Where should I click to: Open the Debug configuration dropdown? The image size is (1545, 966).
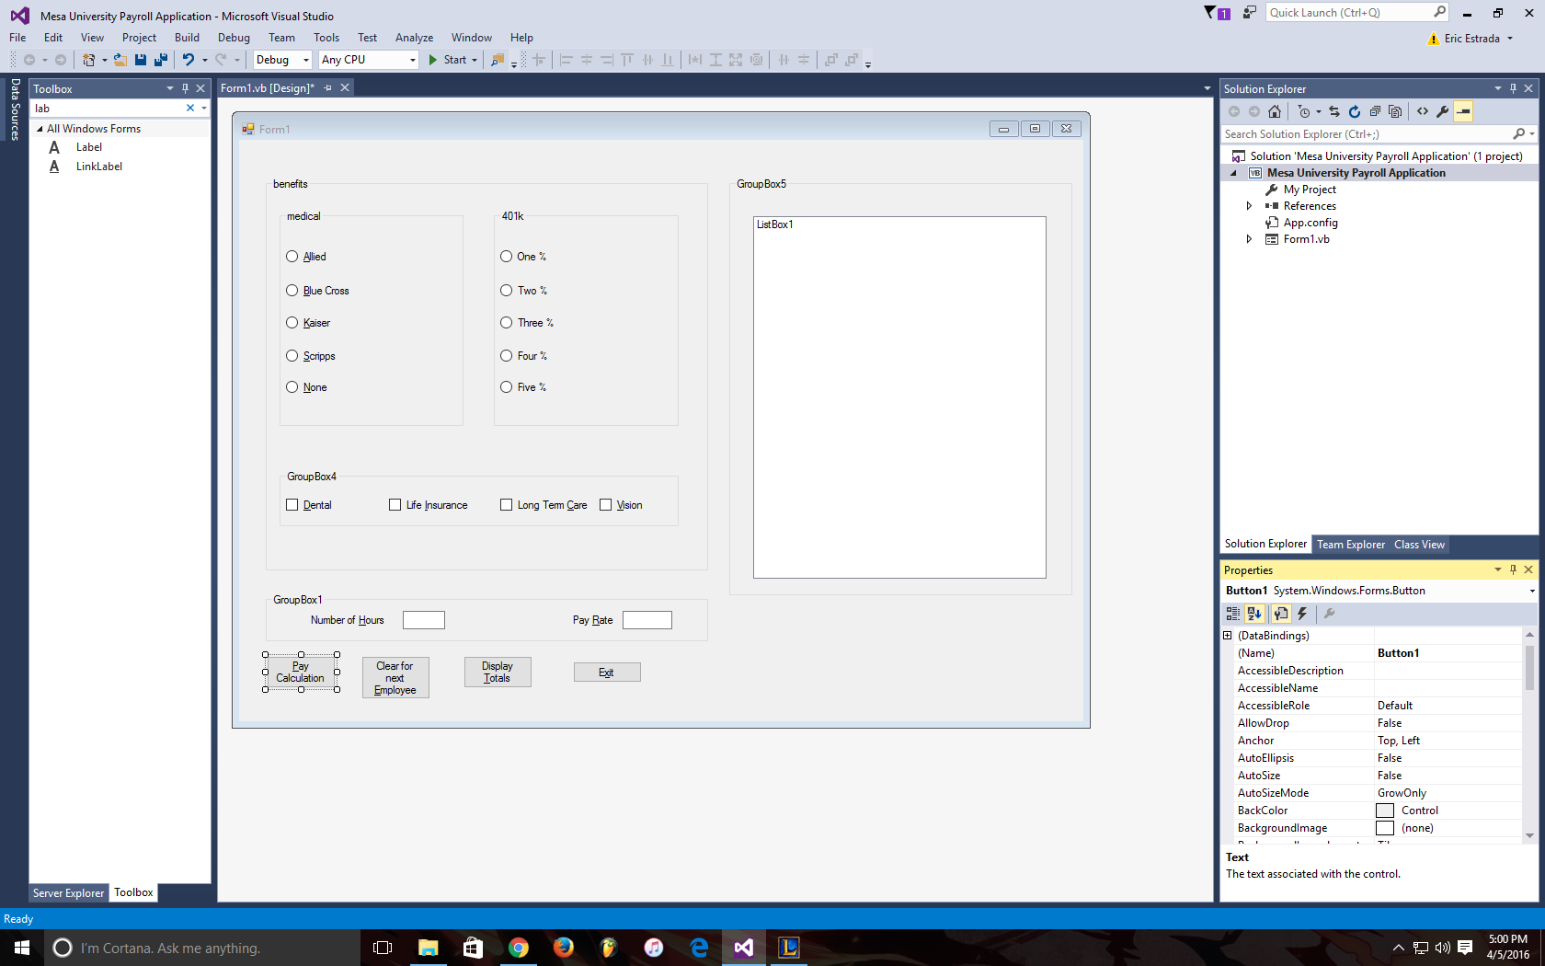pos(282,60)
